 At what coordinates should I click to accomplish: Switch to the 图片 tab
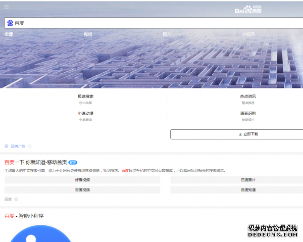point(167,34)
